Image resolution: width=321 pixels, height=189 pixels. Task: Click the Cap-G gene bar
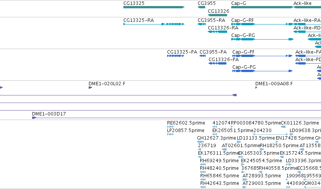[262, 7]
